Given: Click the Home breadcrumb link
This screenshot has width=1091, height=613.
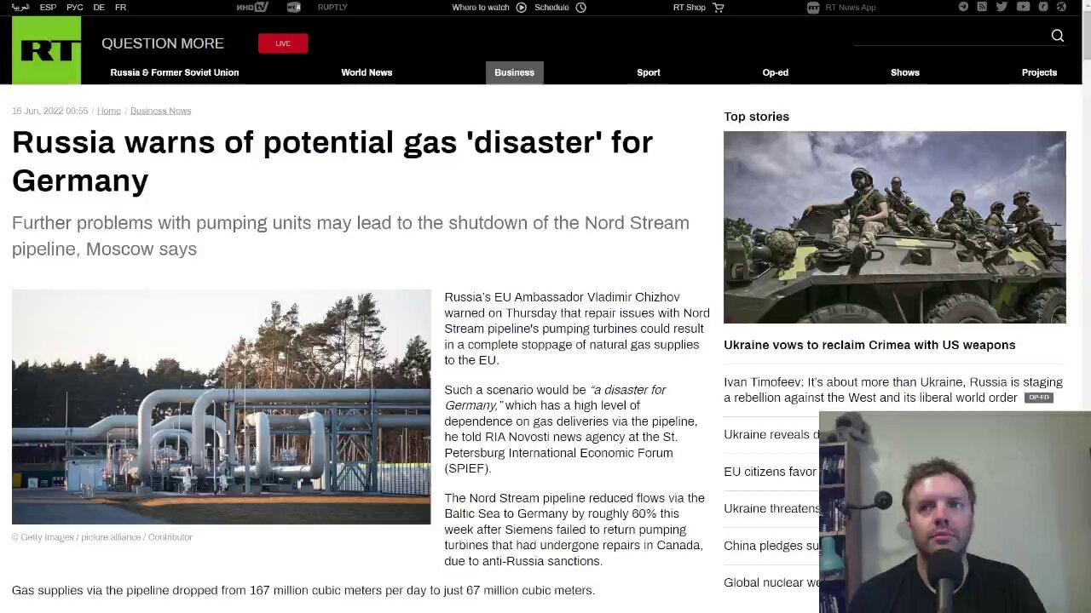Looking at the screenshot, I should 108,111.
